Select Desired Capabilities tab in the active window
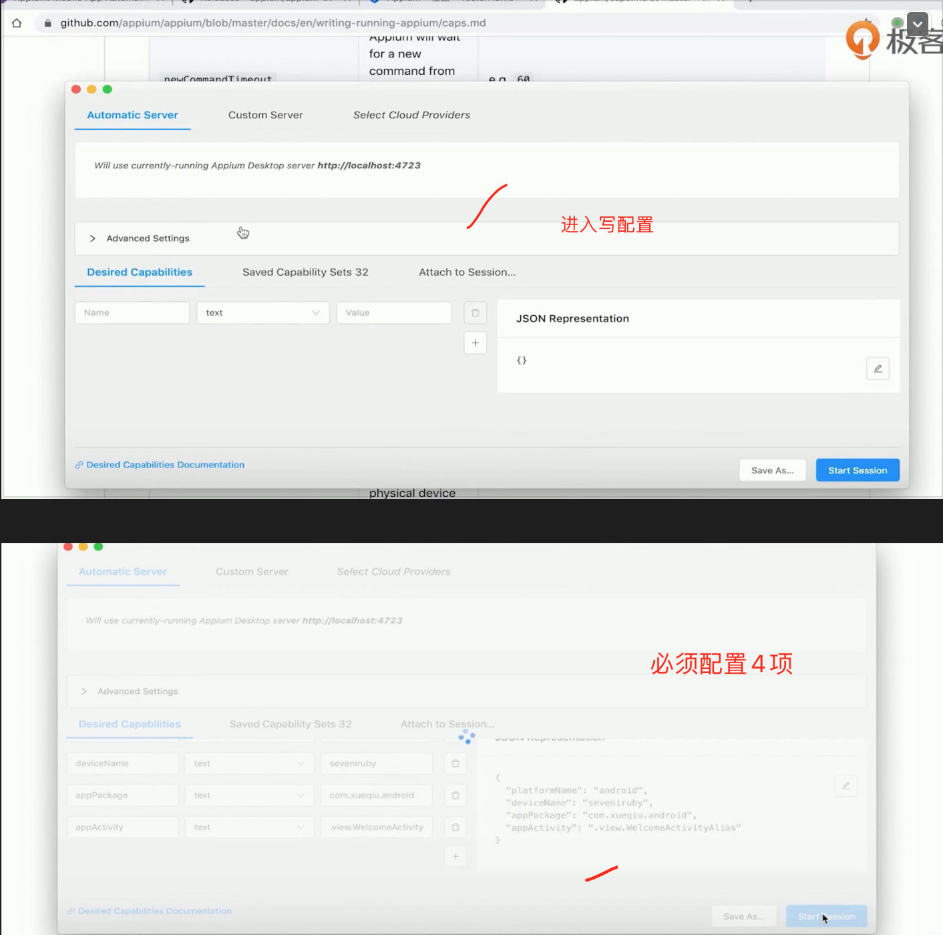The height and width of the screenshot is (935, 943). (140, 272)
